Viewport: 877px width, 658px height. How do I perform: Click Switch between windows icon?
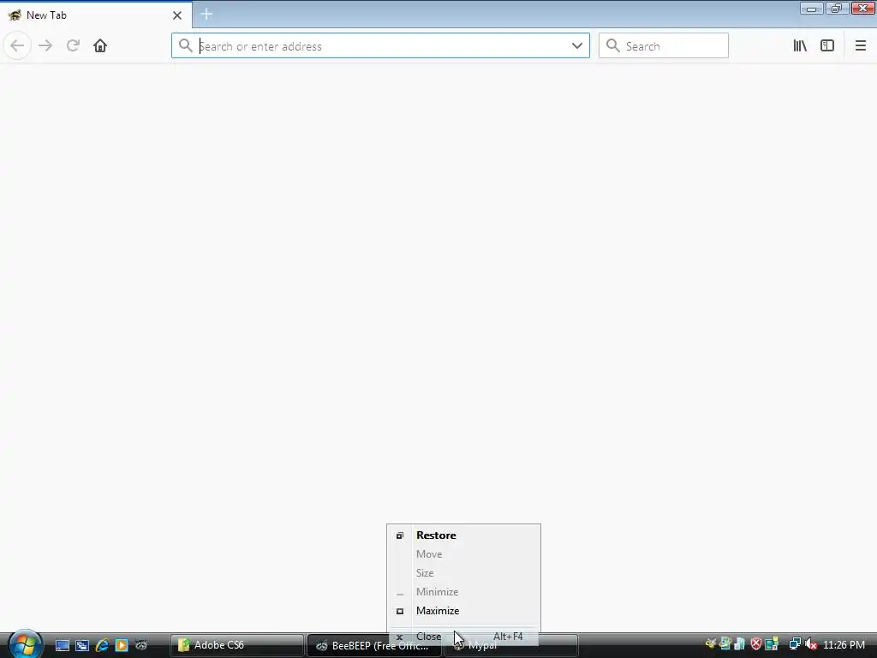click(82, 645)
